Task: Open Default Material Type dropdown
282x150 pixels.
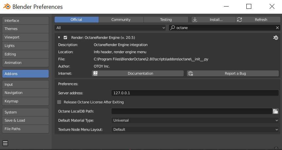Action: point(195,120)
